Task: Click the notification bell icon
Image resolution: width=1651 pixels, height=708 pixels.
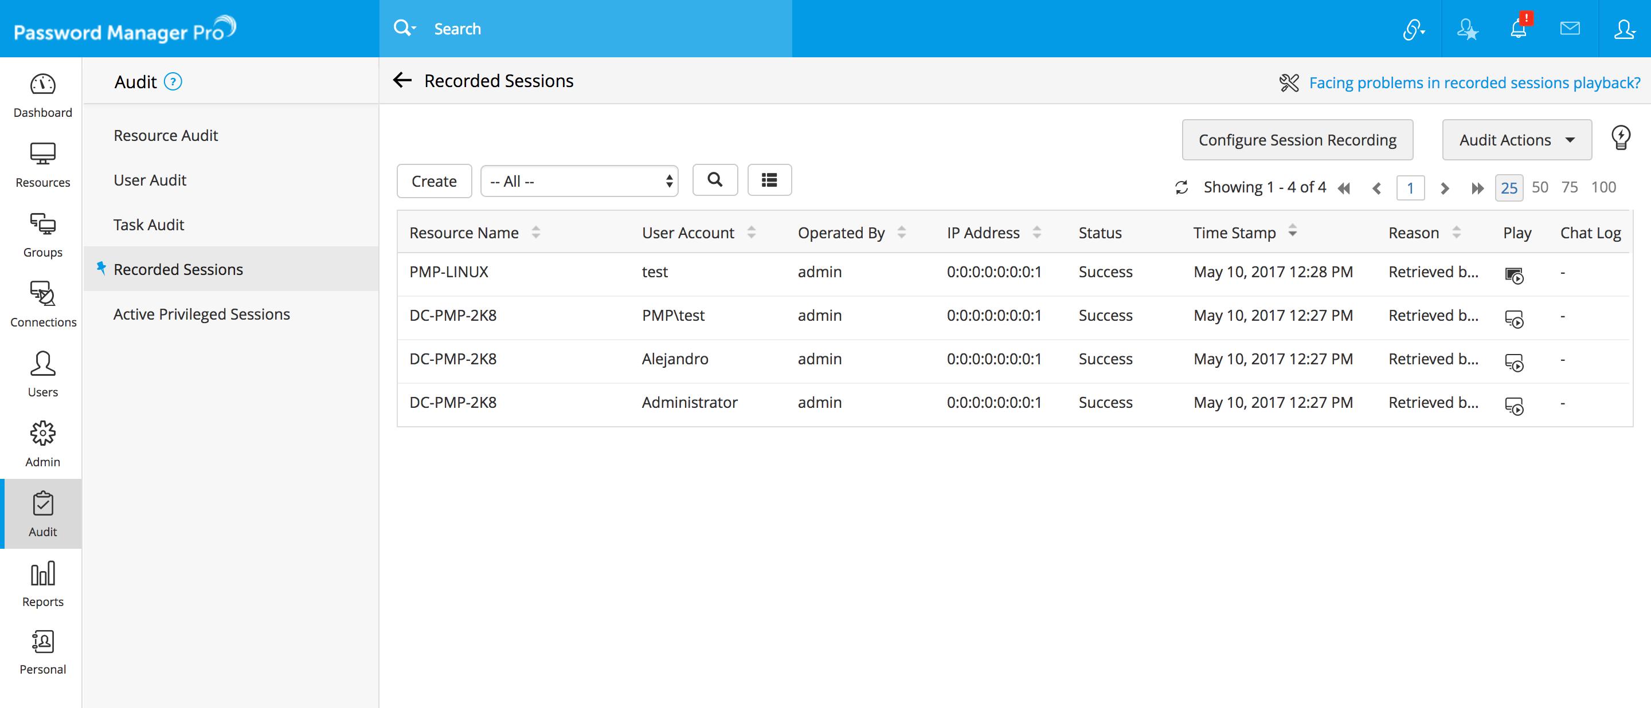Action: (1517, 29)
